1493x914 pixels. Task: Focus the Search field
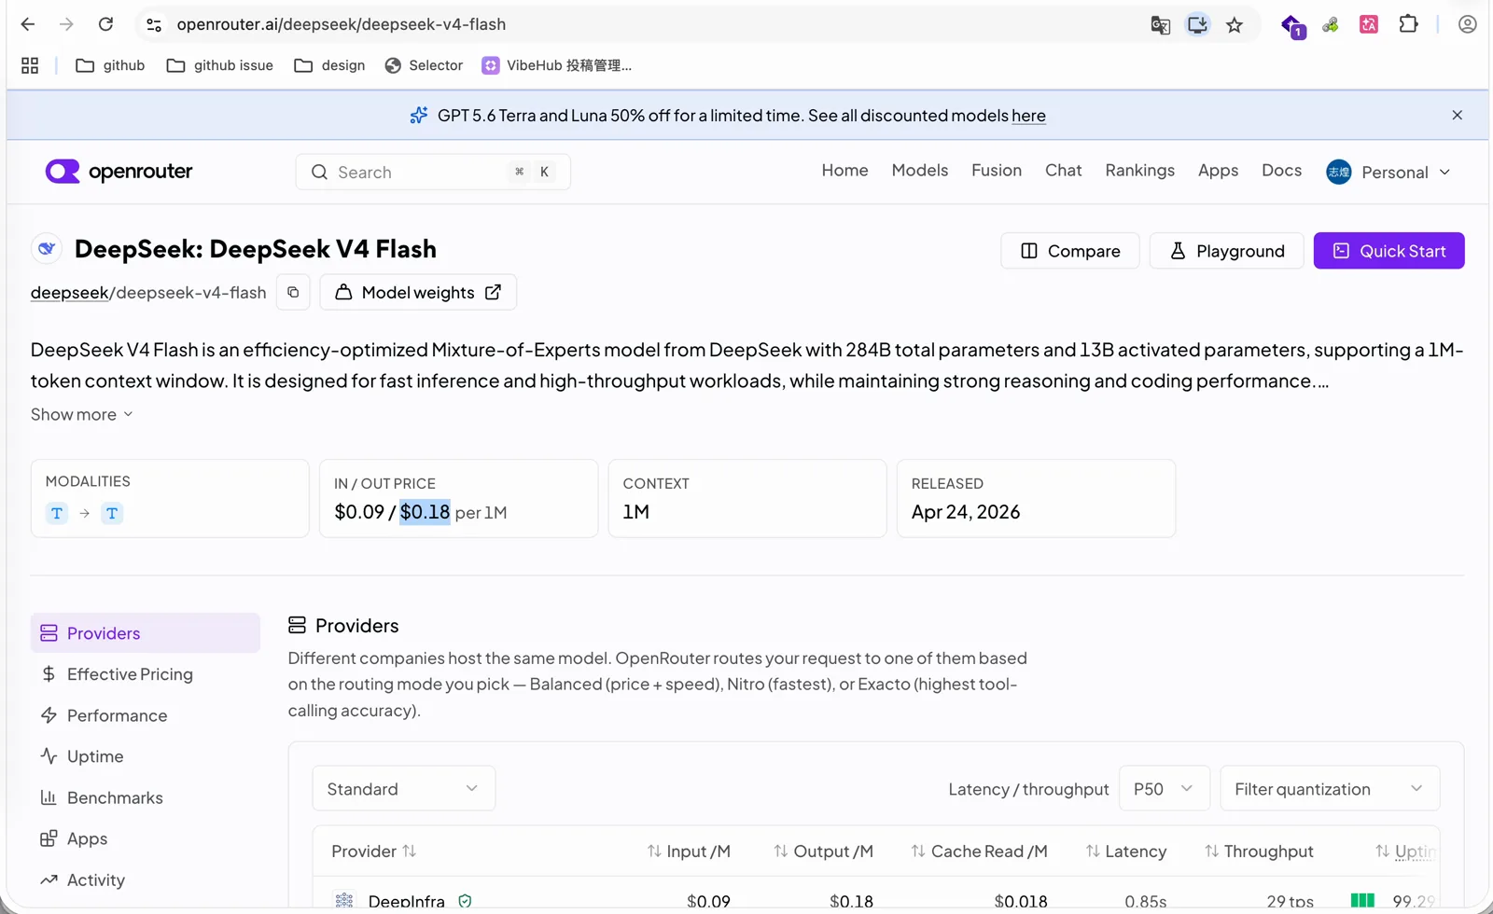(x=433, y=172)
